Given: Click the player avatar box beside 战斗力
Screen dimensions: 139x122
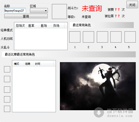Looking at the screenshot, I should [59, 12].
